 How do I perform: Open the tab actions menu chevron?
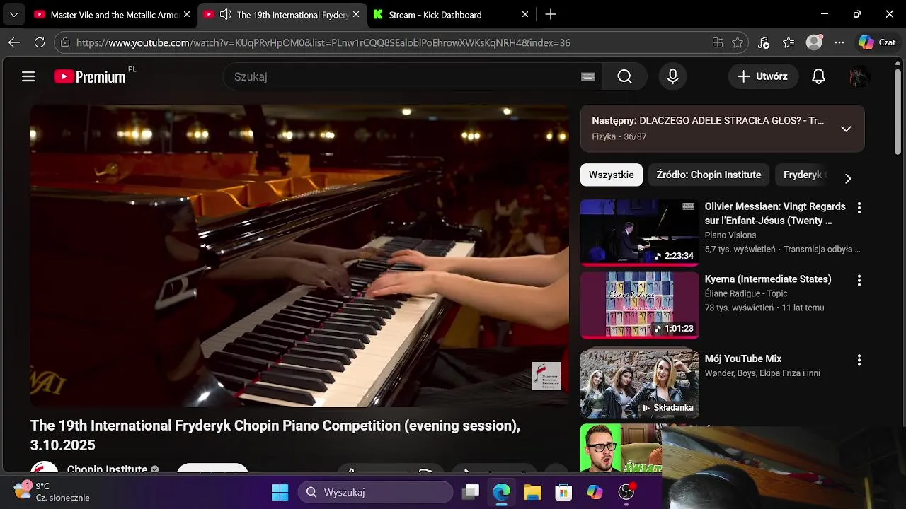13,14
